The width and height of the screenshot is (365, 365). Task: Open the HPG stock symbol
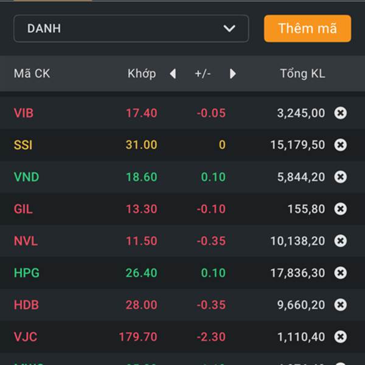[26, 273]
